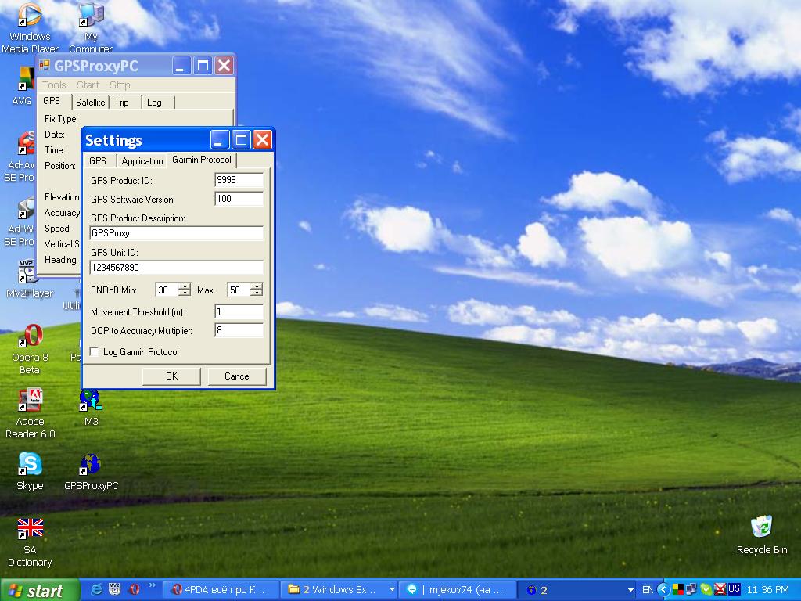801x601 pixels.
Task: Click the GPS Product ID field
Action: pyautogui.click(x=239, y=180)
